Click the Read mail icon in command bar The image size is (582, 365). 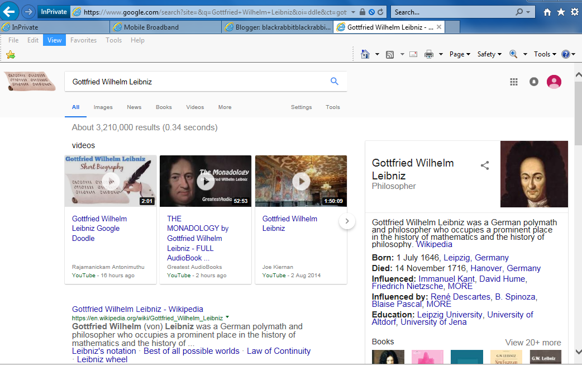pyautogui.click(x=413, y=55)
